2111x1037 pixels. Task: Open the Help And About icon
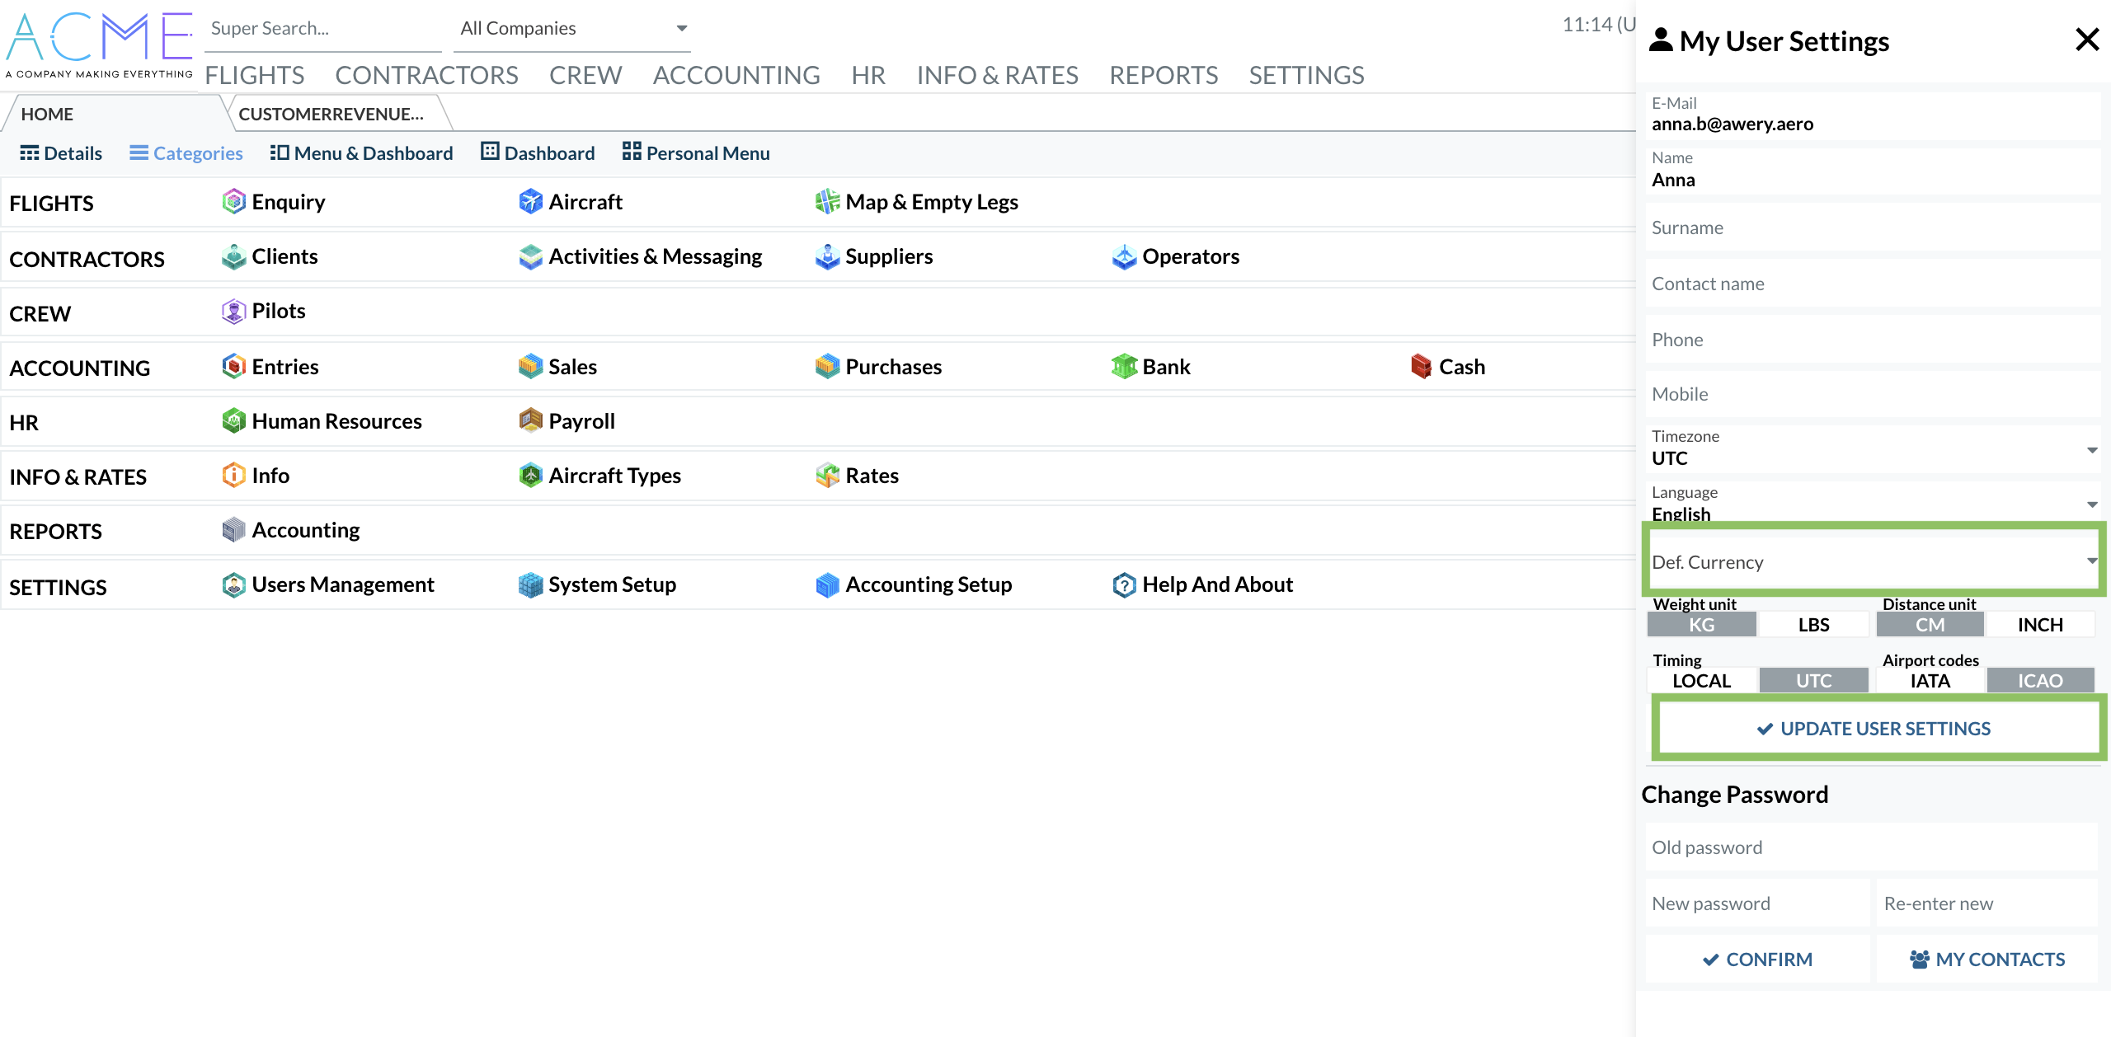(x=1124, y=585)
